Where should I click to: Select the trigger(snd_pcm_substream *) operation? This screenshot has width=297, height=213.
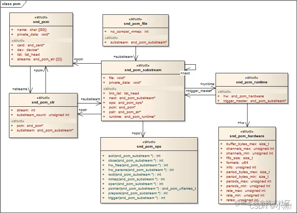click(x=137, y=198)
